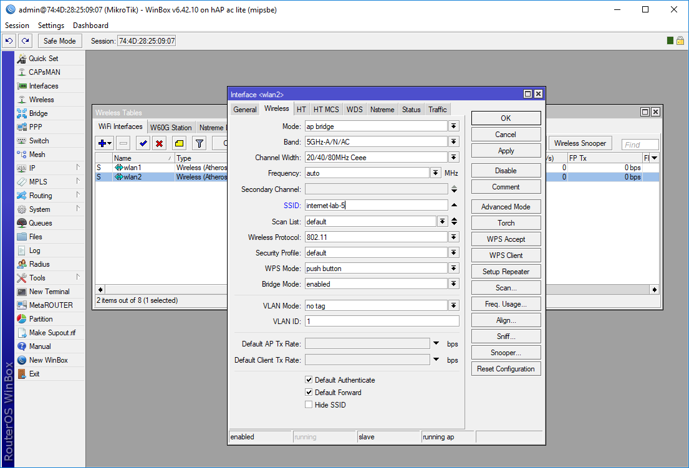Click the yellow comment note icon
Viewport: 689px width, 468px height.
[x=180, y=143]
